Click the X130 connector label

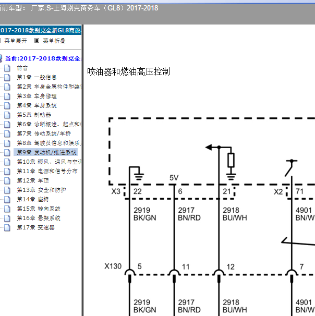113,266
